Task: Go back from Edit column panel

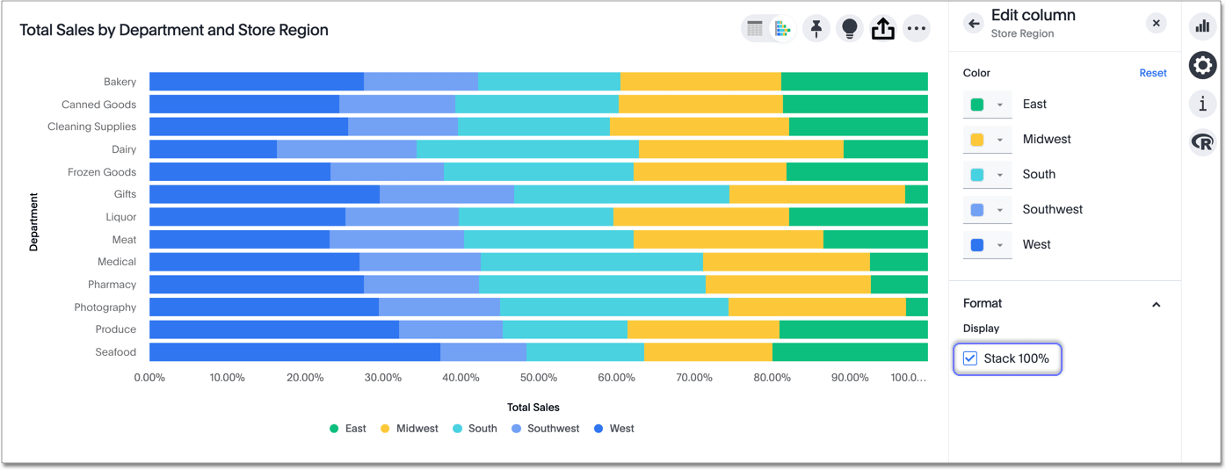Action: (x=973, y=24)
